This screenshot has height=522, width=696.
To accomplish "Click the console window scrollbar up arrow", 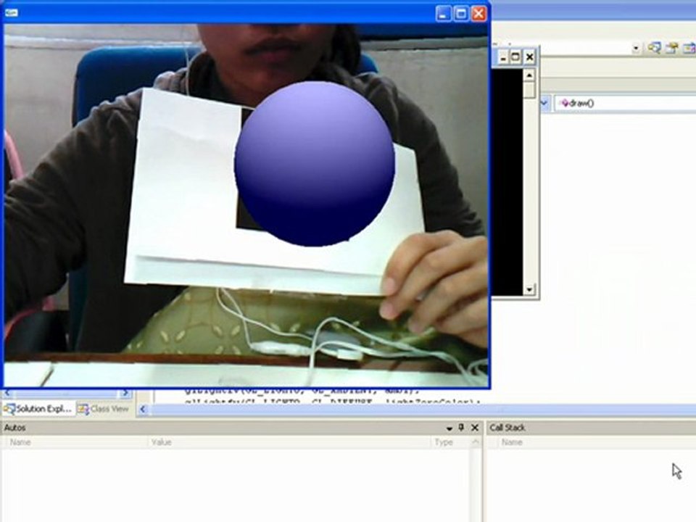I will tap(529, 75).
